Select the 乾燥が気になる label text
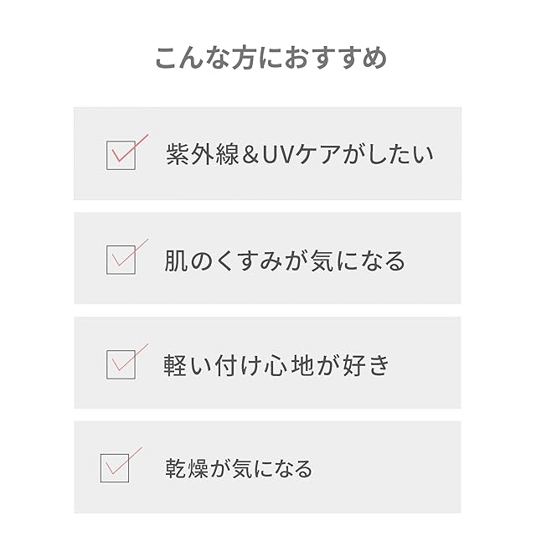The image size is (536, 536). 239,468
